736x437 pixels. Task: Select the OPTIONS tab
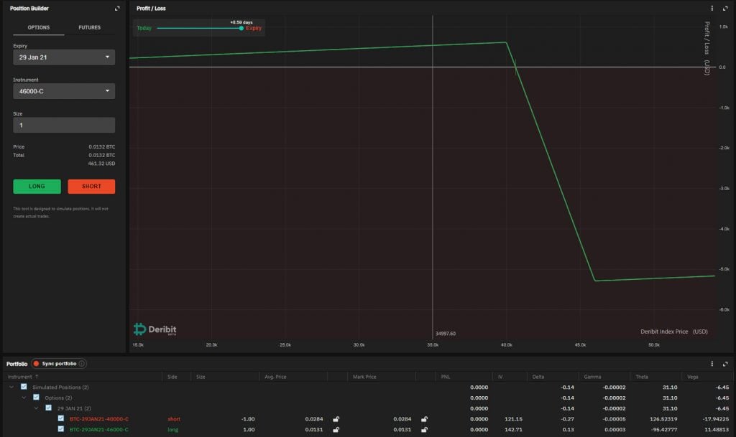pyautogui.click(x=38, y=27)
